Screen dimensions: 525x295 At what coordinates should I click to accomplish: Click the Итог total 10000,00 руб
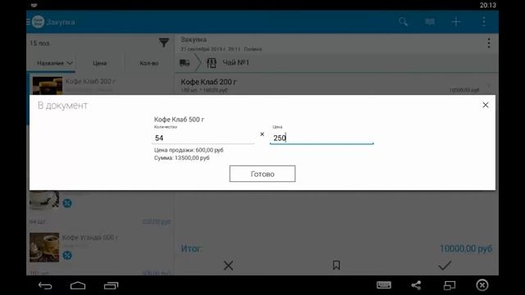click(x=466, y=248)
